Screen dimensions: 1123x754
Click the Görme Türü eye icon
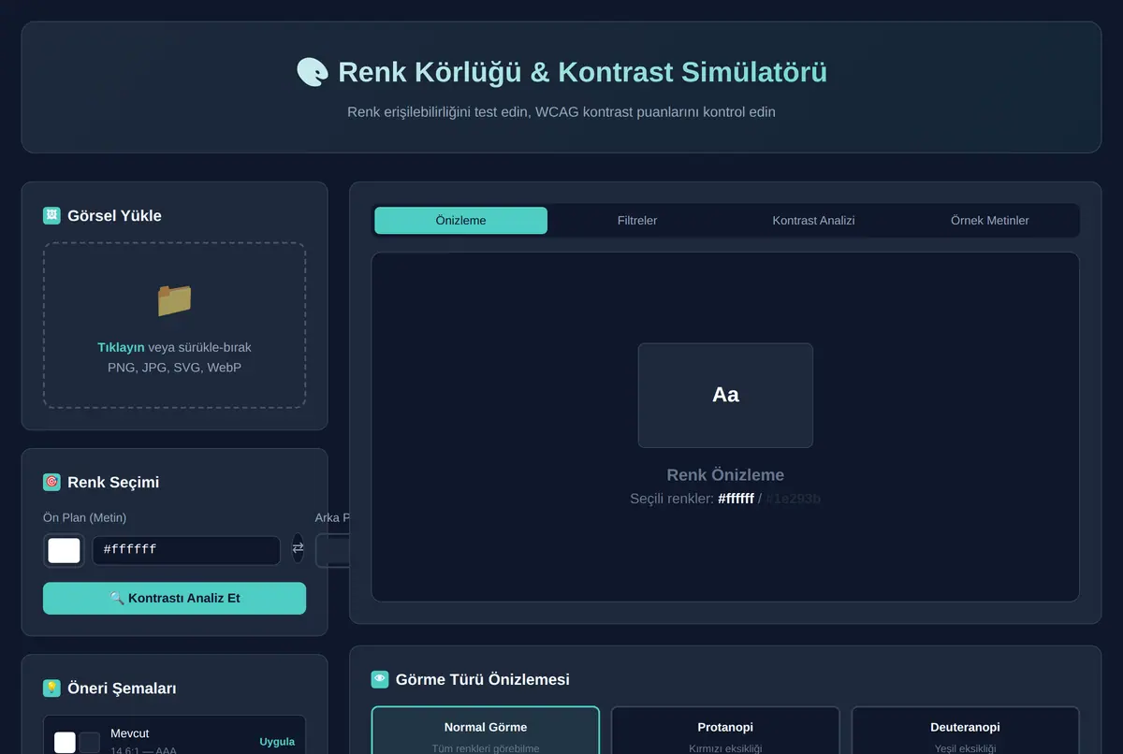[x=380, y=679]
